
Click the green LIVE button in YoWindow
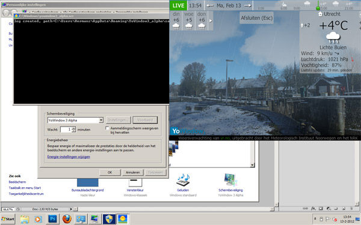(179, 5)
